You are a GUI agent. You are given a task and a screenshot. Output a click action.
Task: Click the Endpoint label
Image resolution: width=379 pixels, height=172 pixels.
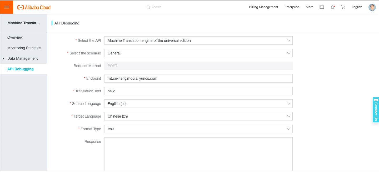(94, 78)
